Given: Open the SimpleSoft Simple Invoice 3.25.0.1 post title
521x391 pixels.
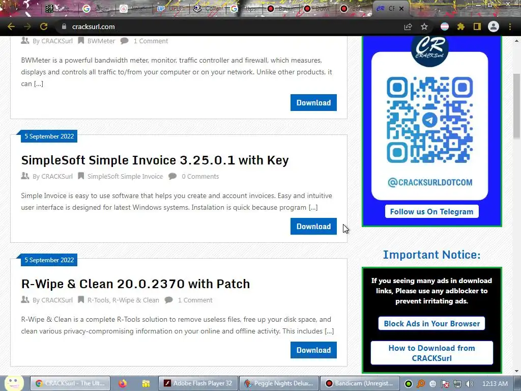Looking at the screenshot, I should pyautogui.click(x=155, y=160).
